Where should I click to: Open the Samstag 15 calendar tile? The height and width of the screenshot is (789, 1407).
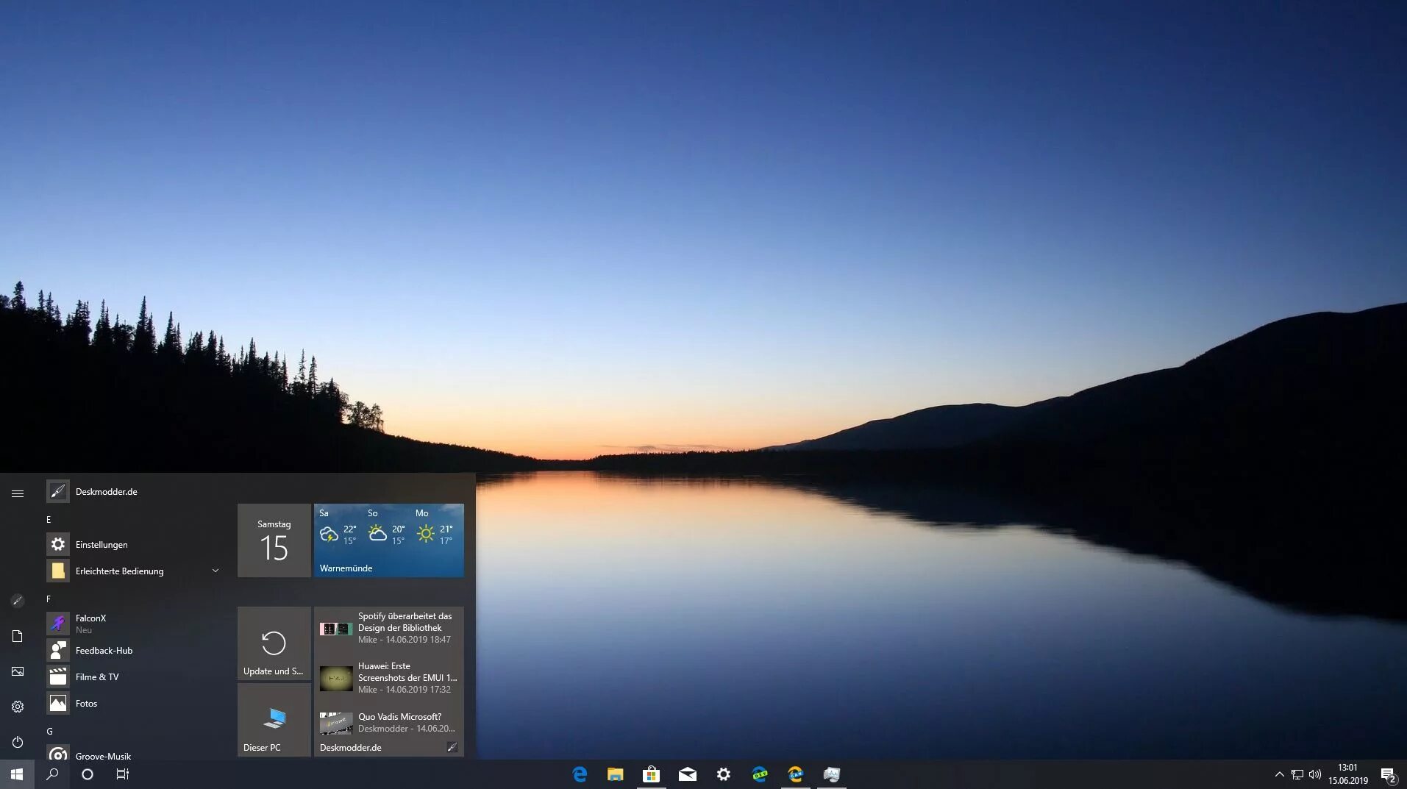pos(274,540)
